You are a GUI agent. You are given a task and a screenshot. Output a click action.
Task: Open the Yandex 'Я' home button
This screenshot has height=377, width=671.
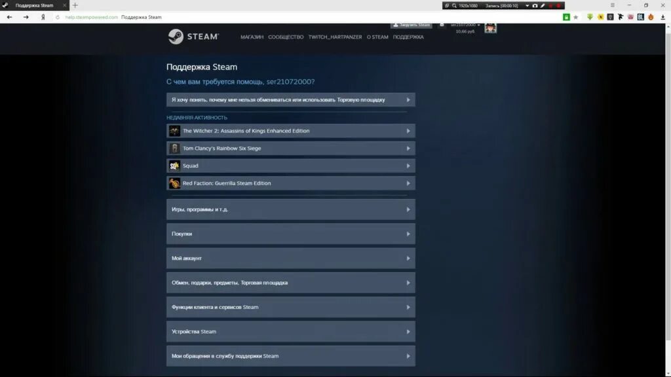pos(43,17)
